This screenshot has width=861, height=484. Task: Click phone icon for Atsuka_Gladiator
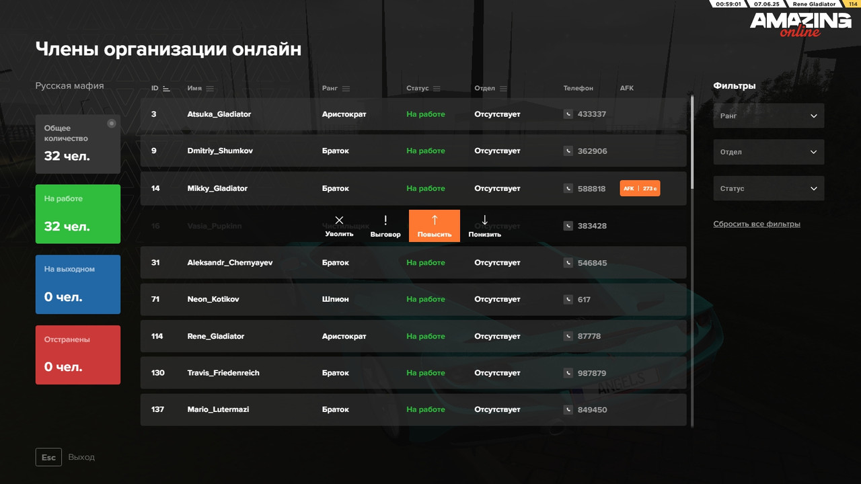(x=568, y=114)
